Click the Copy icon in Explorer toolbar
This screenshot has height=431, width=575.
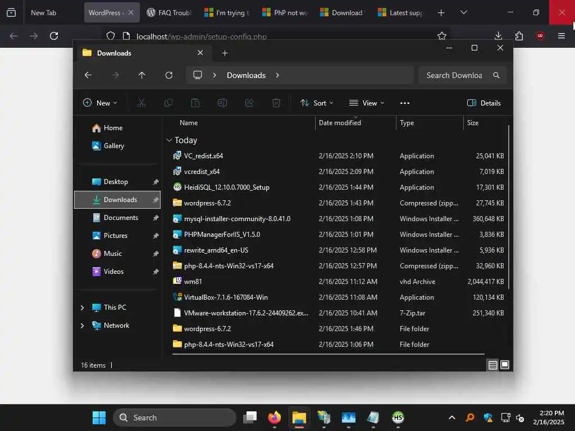click(168, 103)
